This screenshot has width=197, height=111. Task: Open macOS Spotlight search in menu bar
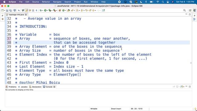pyautogui.click(x=163, y=2)
